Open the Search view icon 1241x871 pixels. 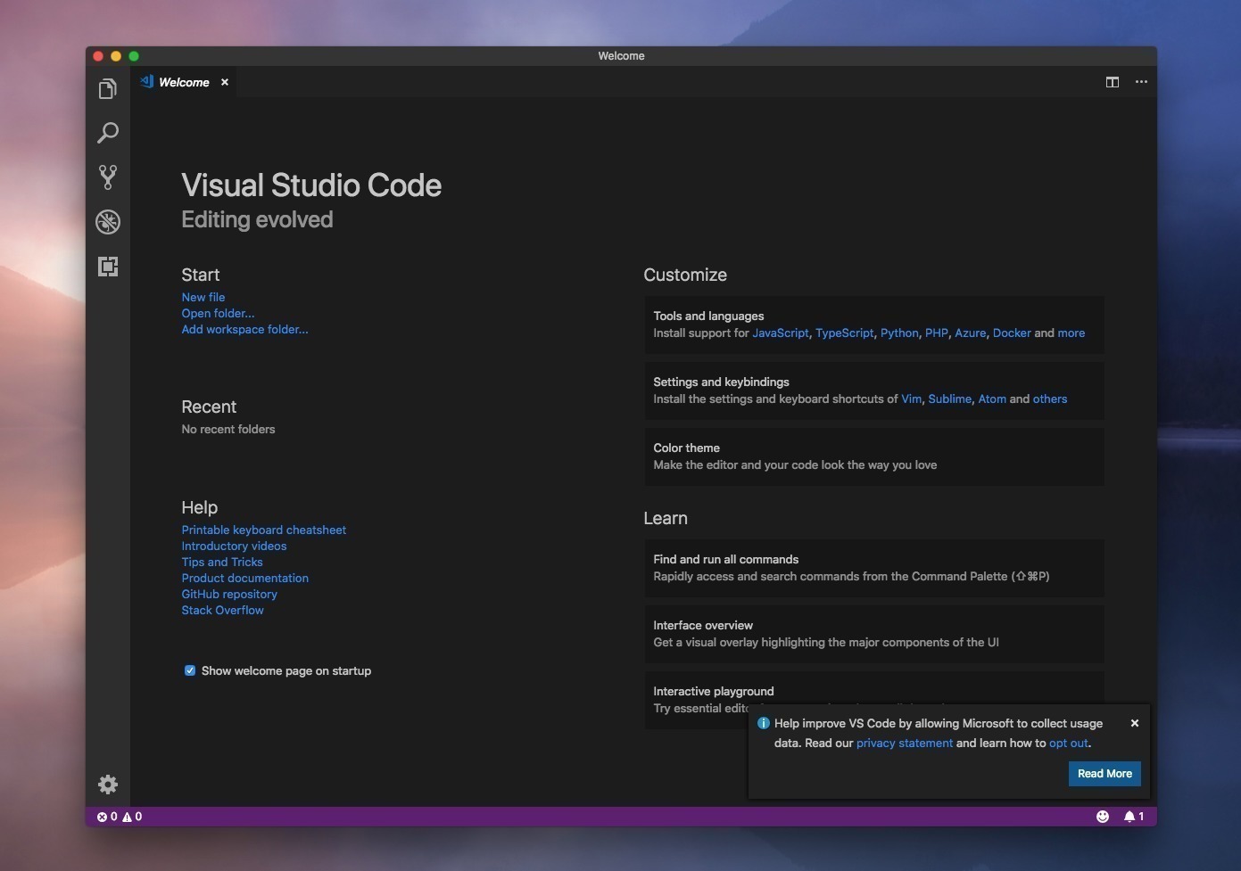(x=108, y=133)
